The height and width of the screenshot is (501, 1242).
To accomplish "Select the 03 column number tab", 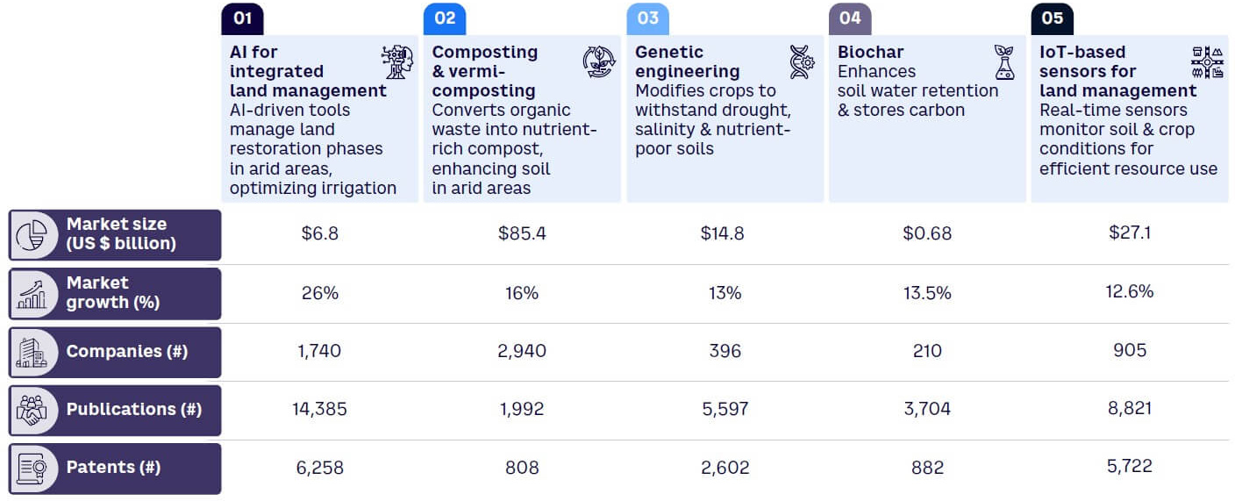I will [647, 18].
